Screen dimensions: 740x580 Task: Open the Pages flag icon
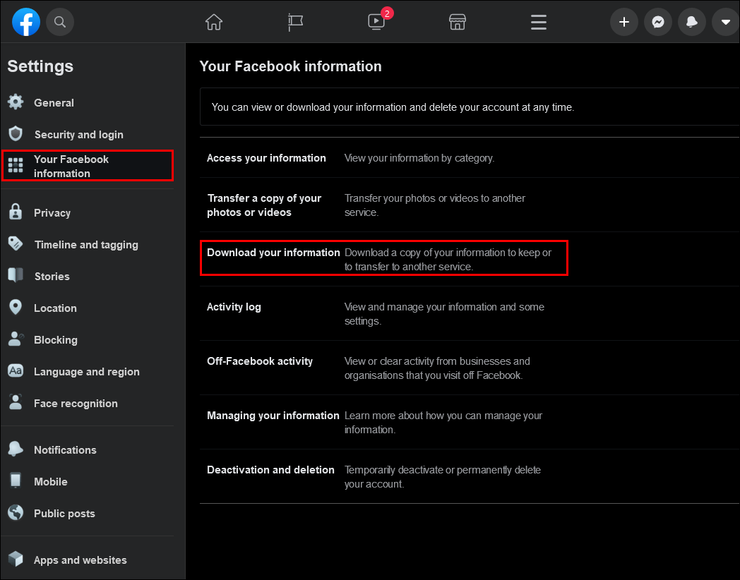coord(295,22)
